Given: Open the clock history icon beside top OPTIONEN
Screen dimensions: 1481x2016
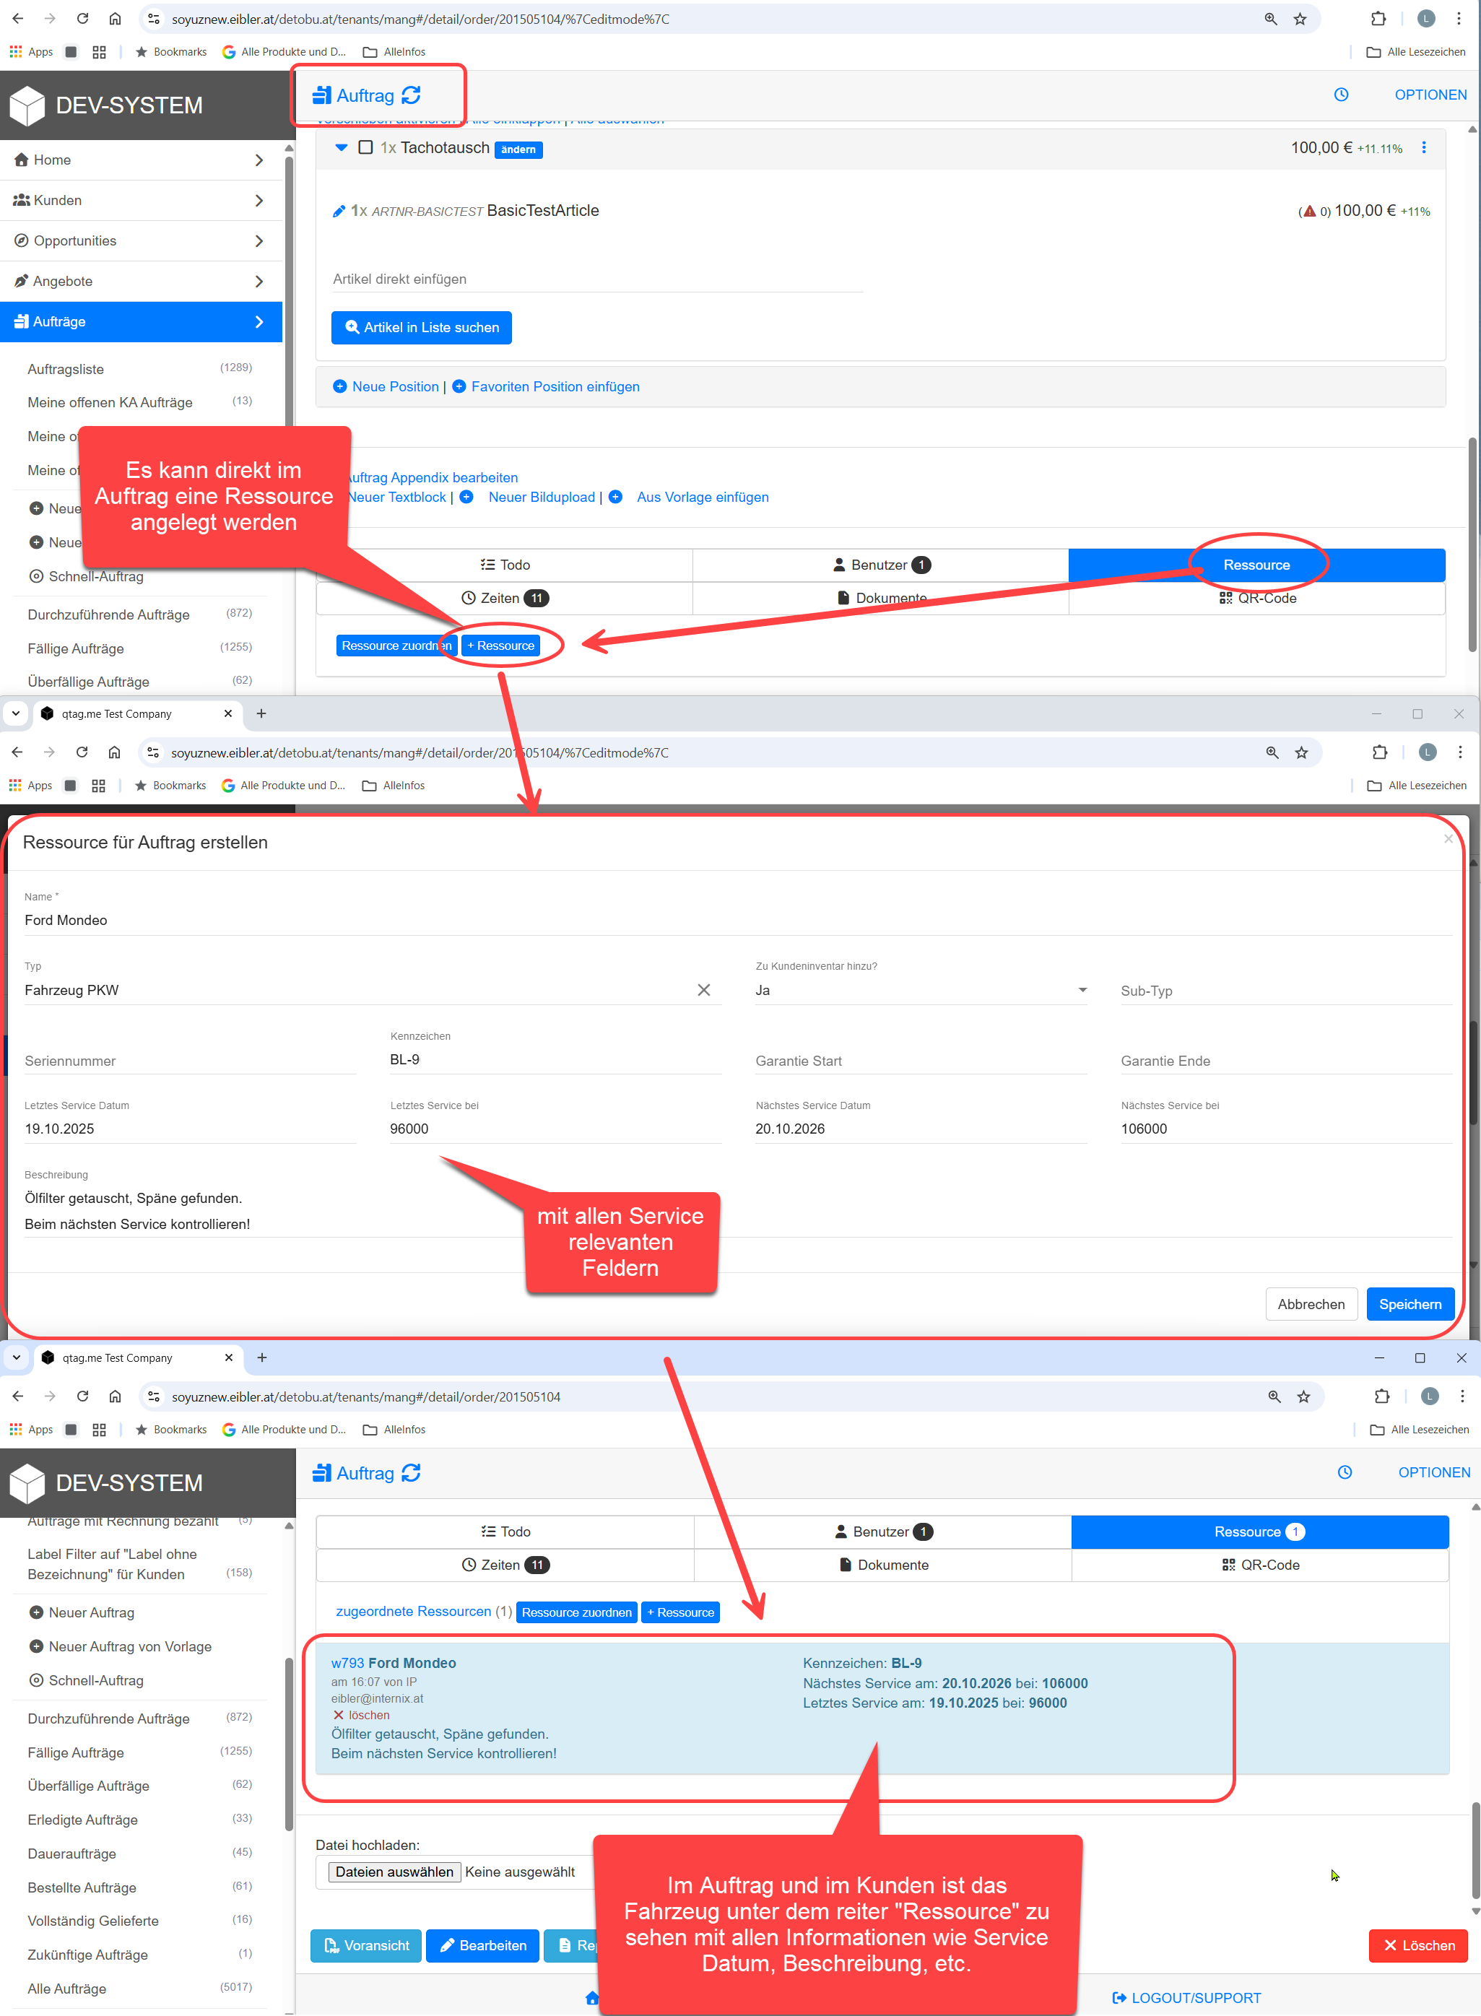Looking at the screenshot, I should [x=1341, y=94].
